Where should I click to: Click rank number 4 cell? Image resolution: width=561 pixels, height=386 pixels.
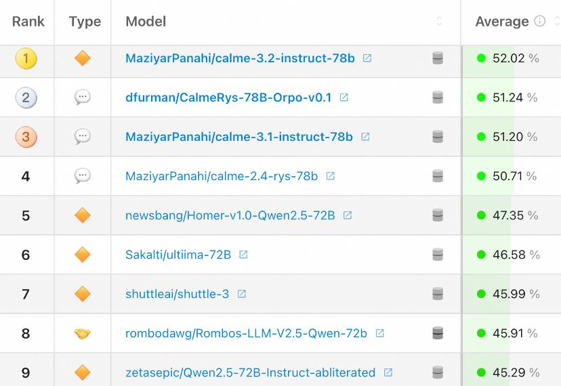26,176
